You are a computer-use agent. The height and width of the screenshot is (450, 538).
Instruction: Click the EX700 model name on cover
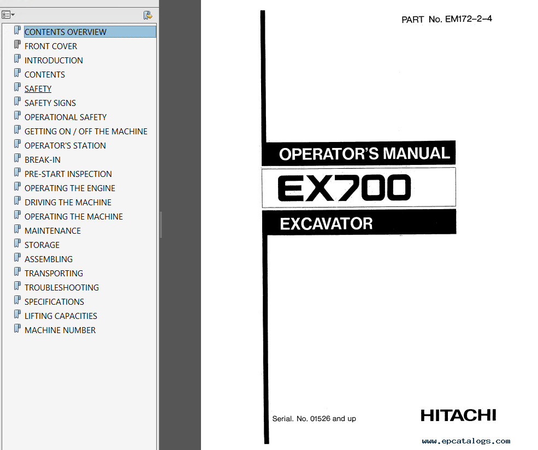(x=344, y=187)
